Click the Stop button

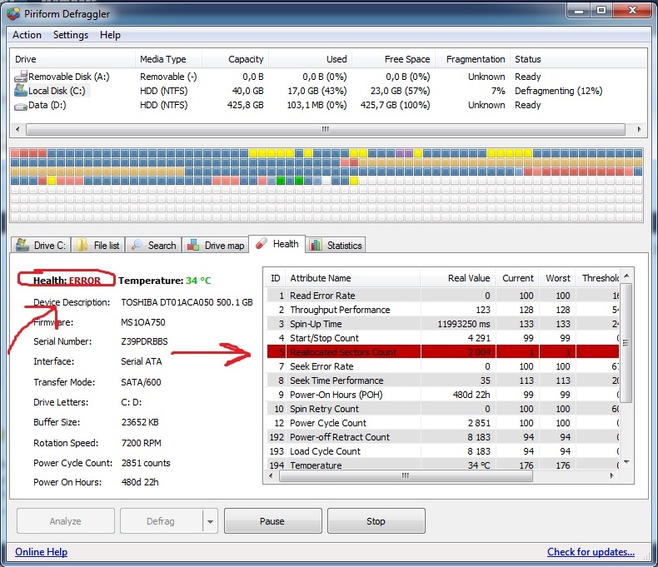[x=376, y=521]
